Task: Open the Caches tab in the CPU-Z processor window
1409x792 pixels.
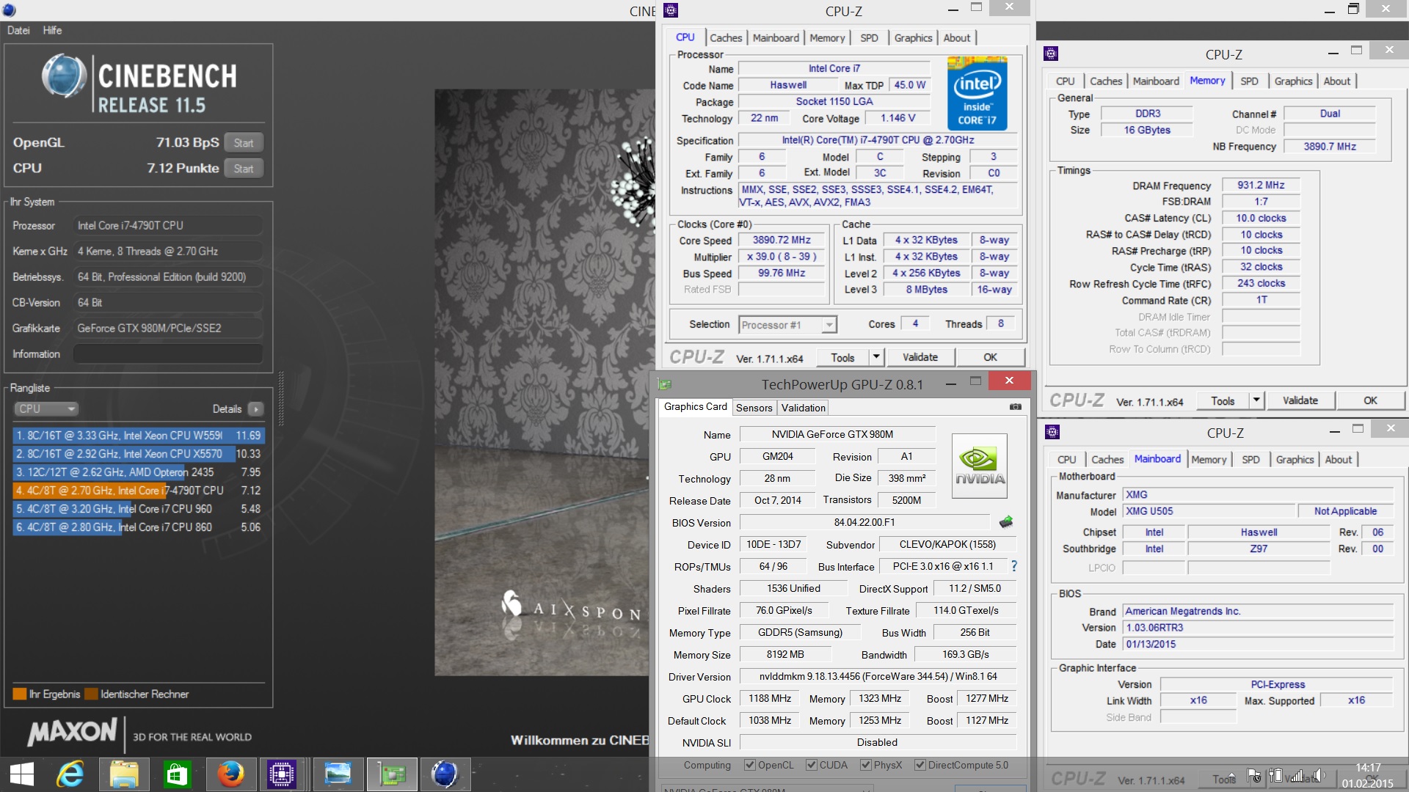Action: tap(726, 38)
